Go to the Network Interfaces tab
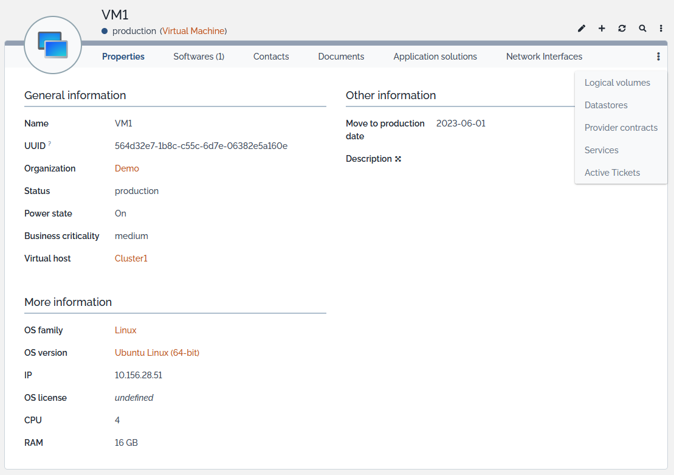 544,57
